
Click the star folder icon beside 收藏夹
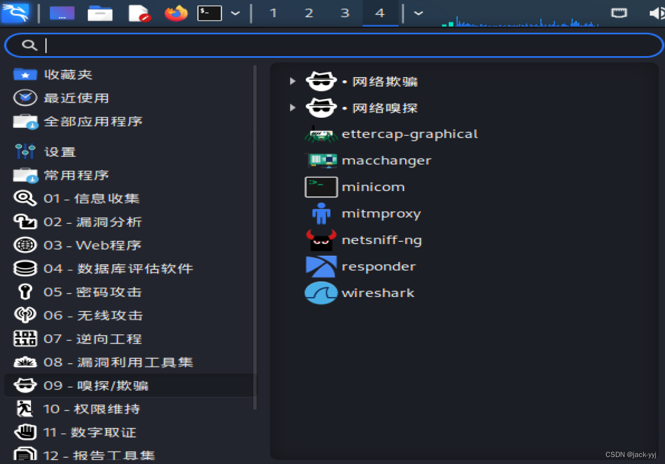pyautogui.click(x=25, y=74)
